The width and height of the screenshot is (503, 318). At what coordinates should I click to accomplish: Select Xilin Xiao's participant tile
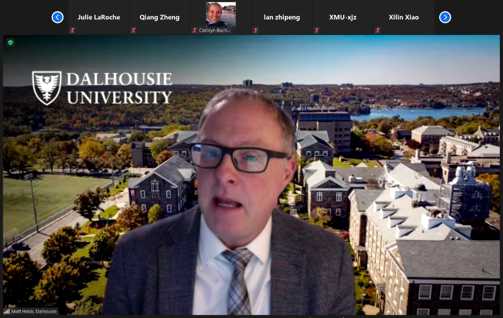tap(404, 17)
